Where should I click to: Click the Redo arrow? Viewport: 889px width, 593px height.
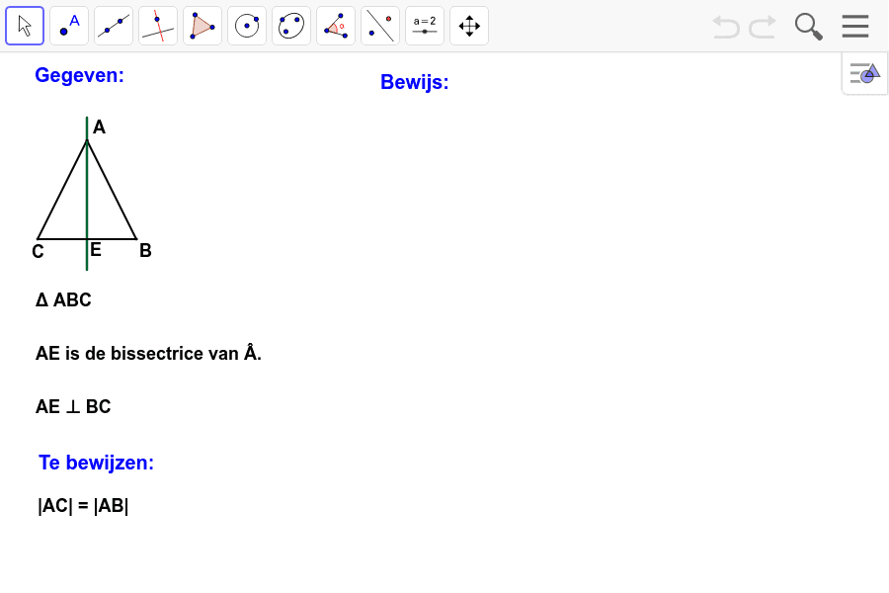(763, 27)
